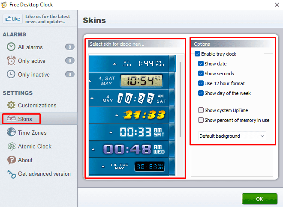Close the Free Desktop Clock window
Viewport: 283px width, 207px height.
(x=277, y=5)
